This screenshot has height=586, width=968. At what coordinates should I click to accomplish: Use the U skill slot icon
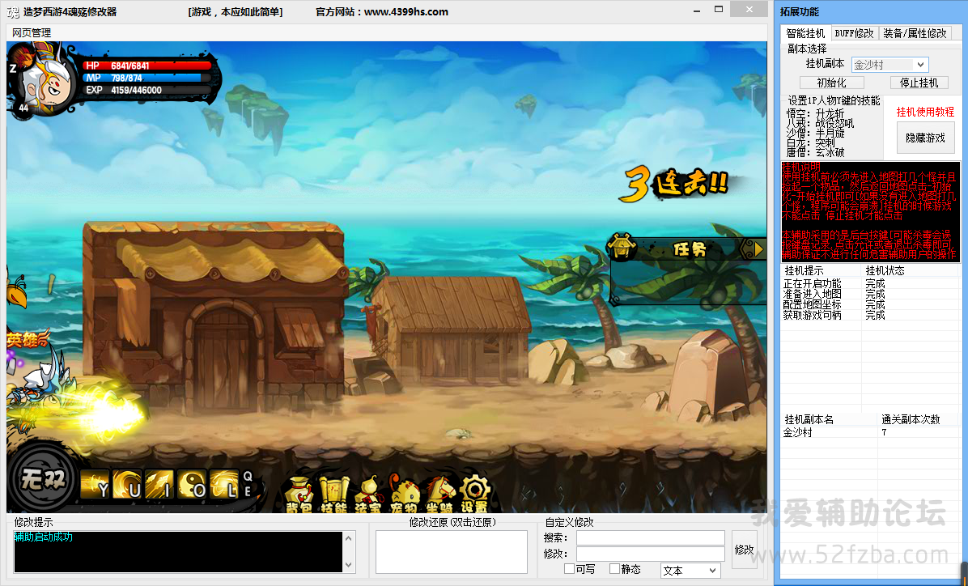click(x=127, y=485)
